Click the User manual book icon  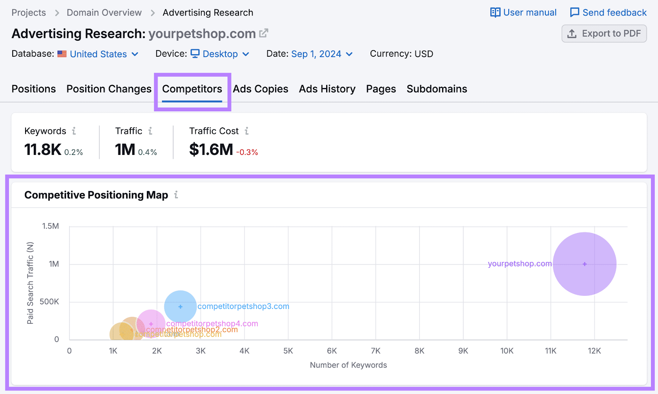click(x=495, y=12)
